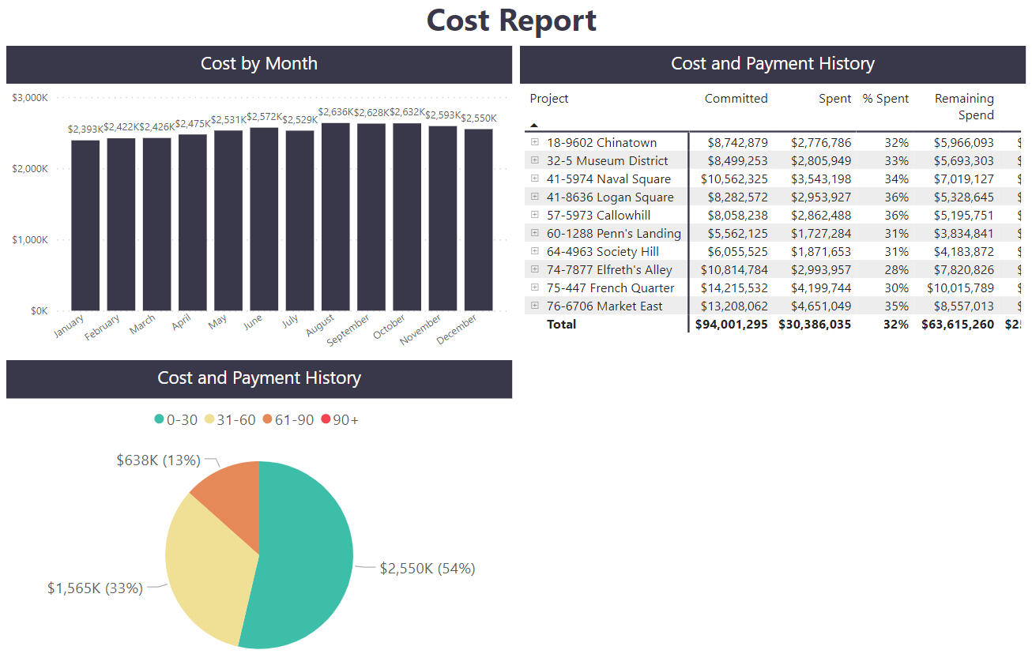1032x665 pixels.
Task: Sort table by Spent column header
Action: [834, 99]
